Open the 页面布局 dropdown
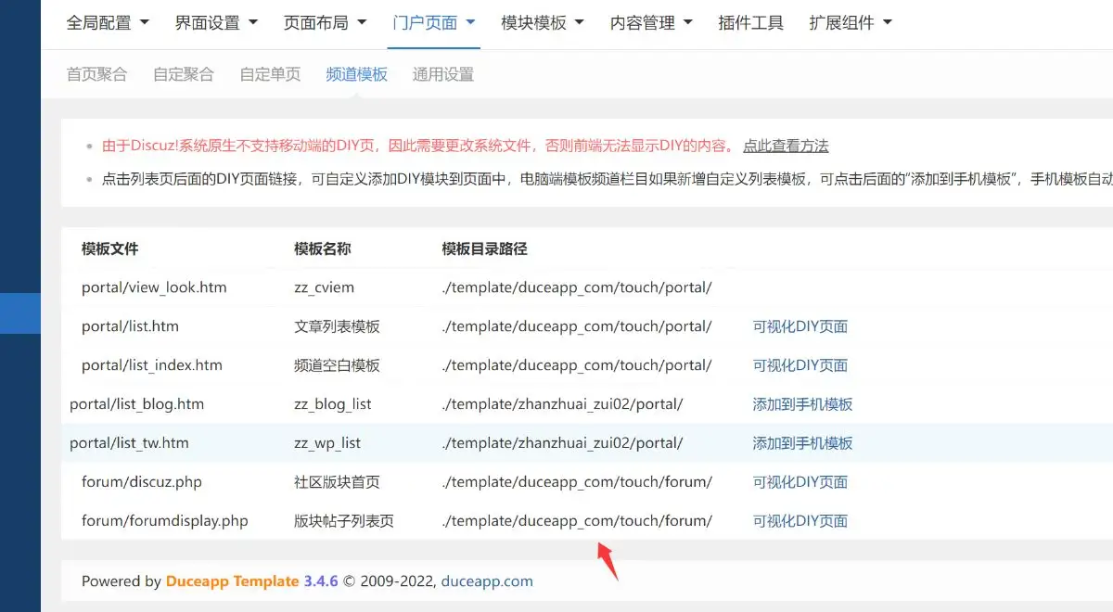 317,22
